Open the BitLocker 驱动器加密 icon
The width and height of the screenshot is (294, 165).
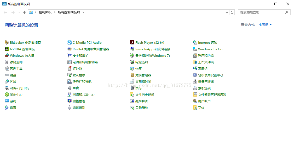[x=7, y=43]
